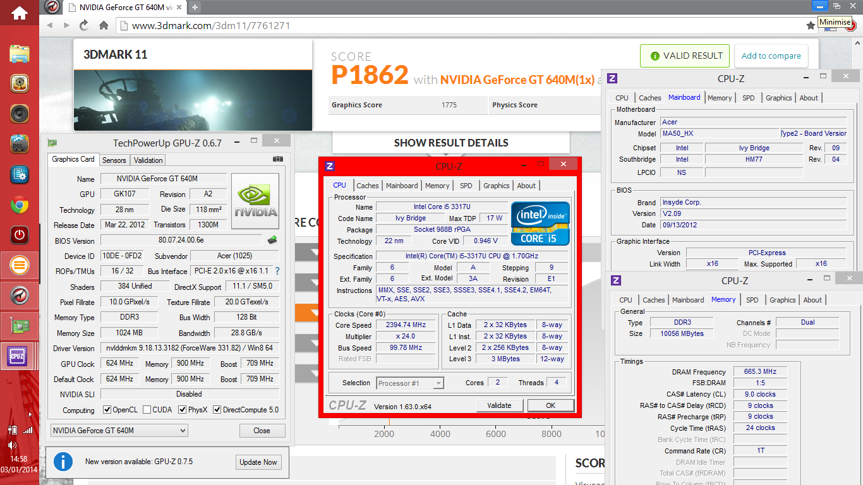Click the browser home button
This screenshot has width=863, height=485.
104,26
